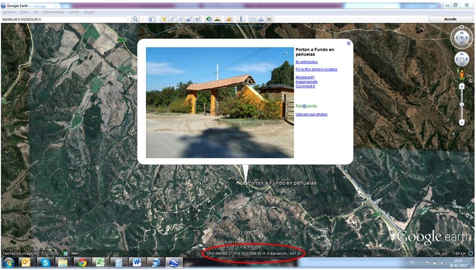Open the 'By willybertus' author link

(307, 62)
